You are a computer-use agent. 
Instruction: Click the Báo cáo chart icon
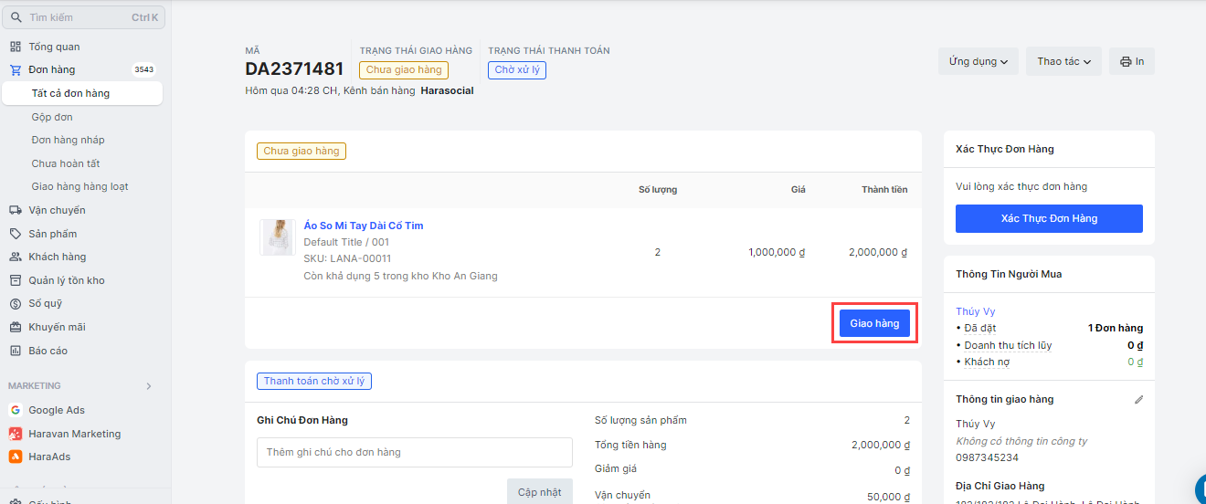[16, 351]
